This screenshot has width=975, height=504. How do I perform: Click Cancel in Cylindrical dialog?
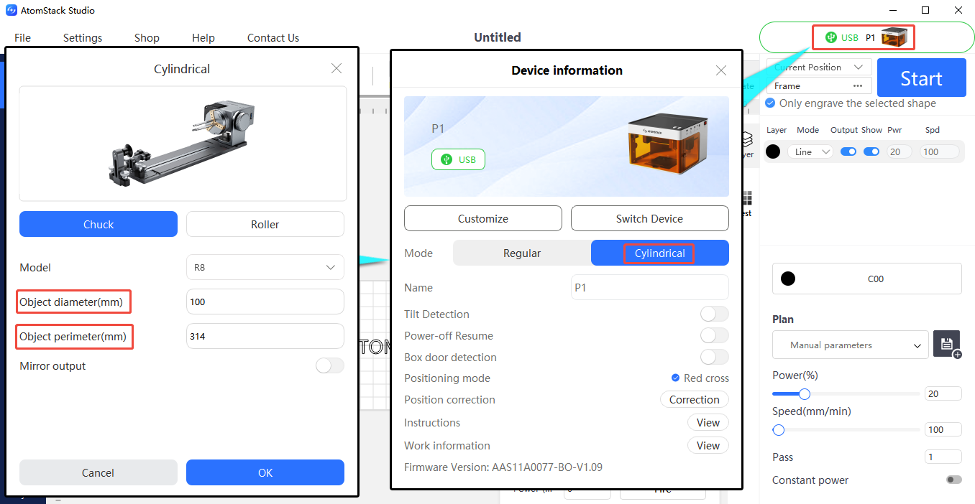[x=99, y=472]
